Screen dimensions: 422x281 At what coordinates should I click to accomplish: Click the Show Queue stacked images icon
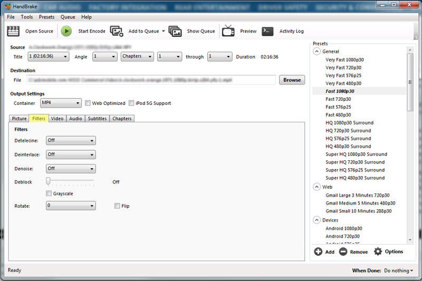coord(175,31)
